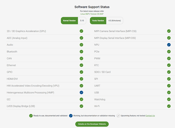Click the green legend icon for ready to use
The width and height of the screenshot is (175, 128).
pyautogui.click(x=31, y=116)
